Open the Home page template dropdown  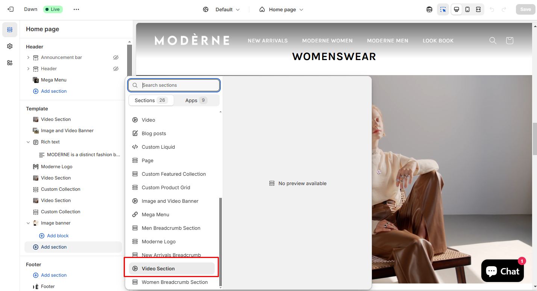[x=281, y=9]
